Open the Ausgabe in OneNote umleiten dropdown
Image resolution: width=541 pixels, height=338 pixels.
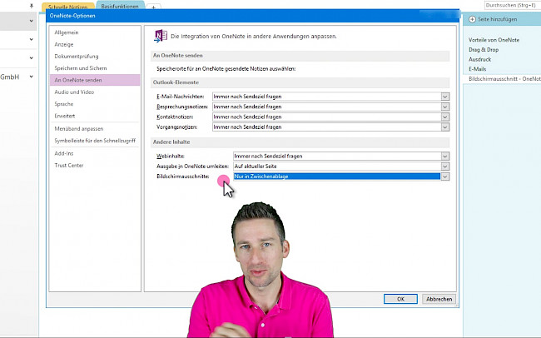[445, 166]
